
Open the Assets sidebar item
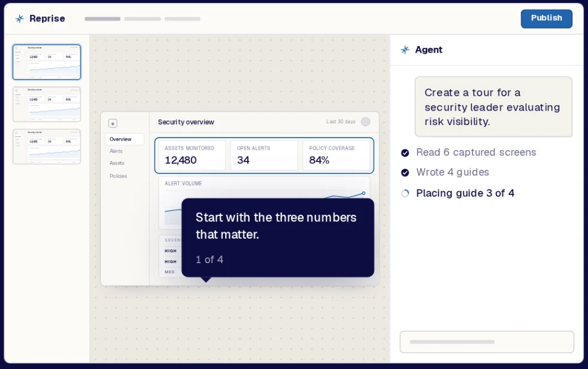pyautogui.click(x=117, y=163)
